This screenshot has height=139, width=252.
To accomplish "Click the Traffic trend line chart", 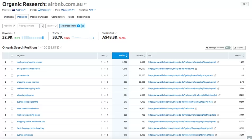I will [82, 37].
